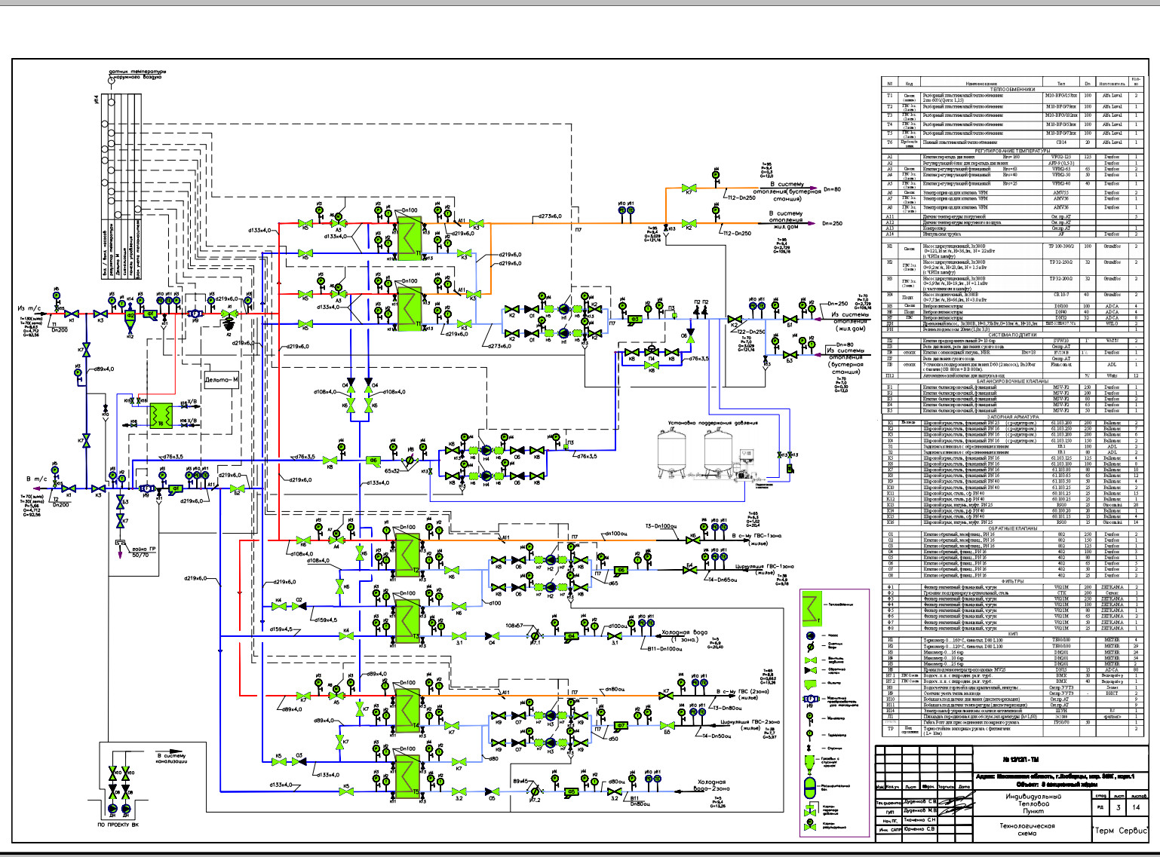The height and width of the screenshot is (857, 1160).
Task: Select the pump symbol in the legend
Action: click(811, 635)
